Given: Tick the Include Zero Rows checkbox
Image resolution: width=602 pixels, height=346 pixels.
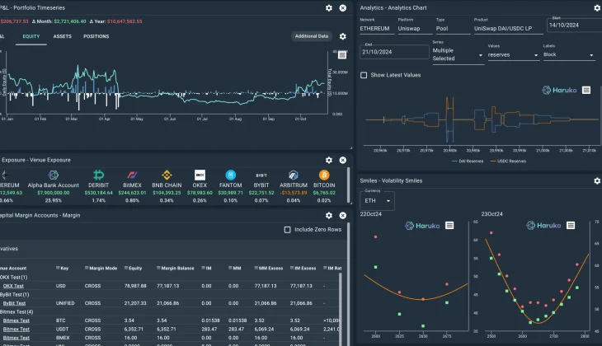Looking at the screenshot, I should pyautogui.click(x=287, y=230).
